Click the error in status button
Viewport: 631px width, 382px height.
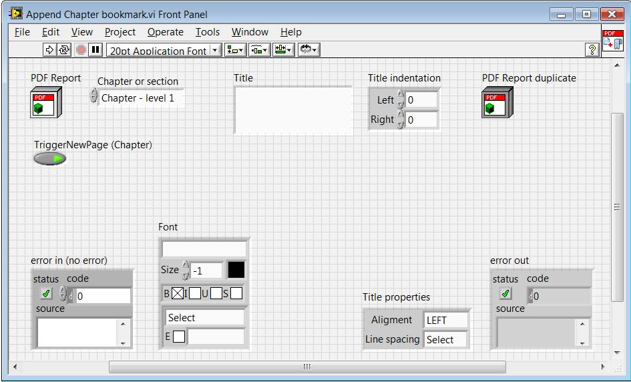[x=45, y=293]
